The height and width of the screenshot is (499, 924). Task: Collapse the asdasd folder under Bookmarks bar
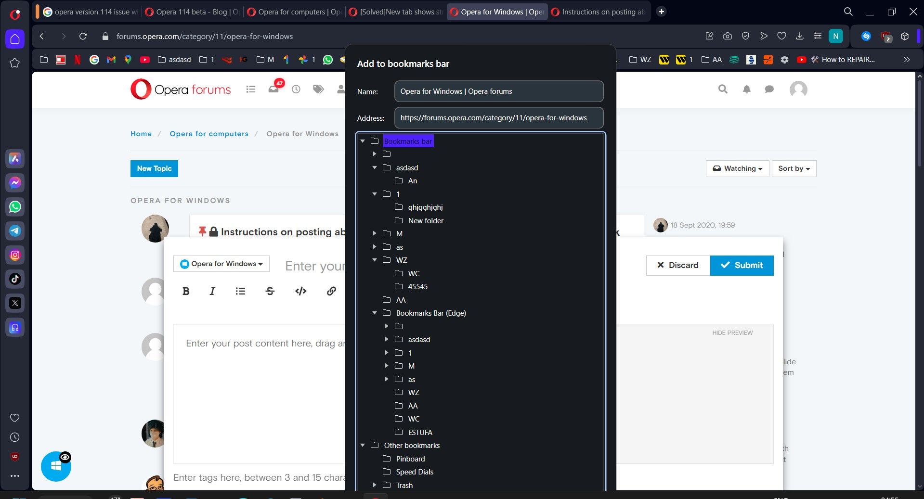tap(375, 167)
